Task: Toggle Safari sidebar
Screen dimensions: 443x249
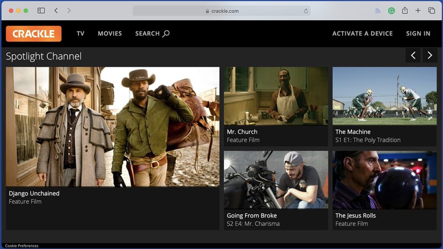Action: (x=41, y=10)
